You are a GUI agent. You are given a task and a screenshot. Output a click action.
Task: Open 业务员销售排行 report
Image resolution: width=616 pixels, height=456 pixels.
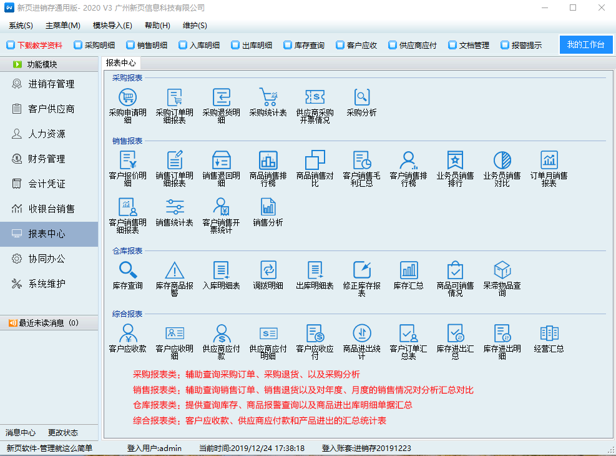coord(455,160)
